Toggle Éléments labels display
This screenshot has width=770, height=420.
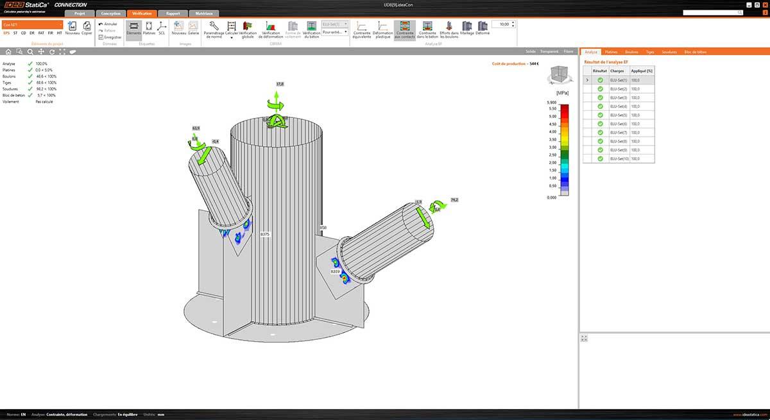tap(133, 29)
